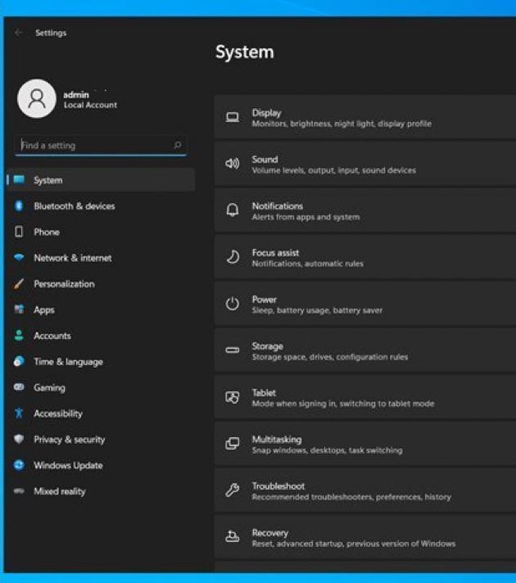Click the Notifications bell icon

coord(233,210)
